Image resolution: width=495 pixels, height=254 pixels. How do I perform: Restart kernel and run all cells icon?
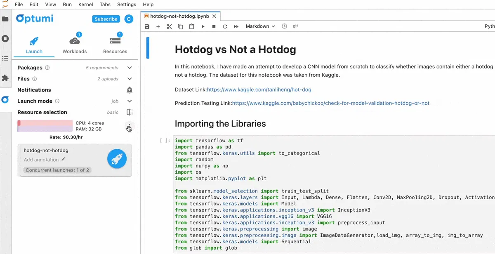click(236, 26)
